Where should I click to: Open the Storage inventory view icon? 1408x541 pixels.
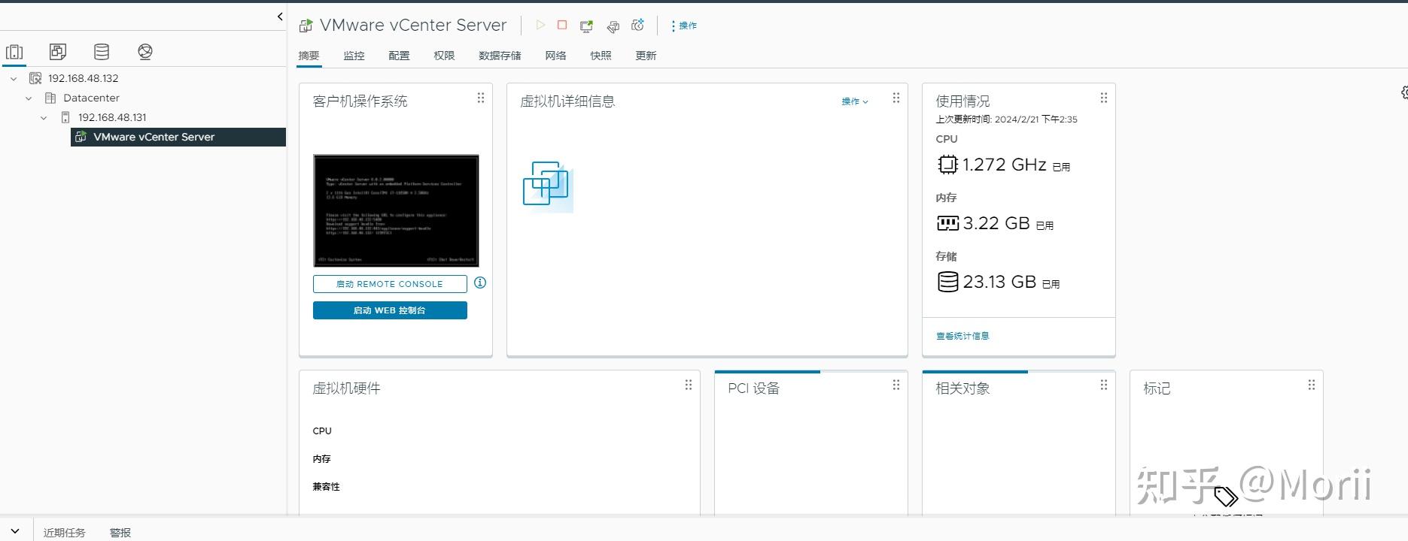click(x=102, y=52)
